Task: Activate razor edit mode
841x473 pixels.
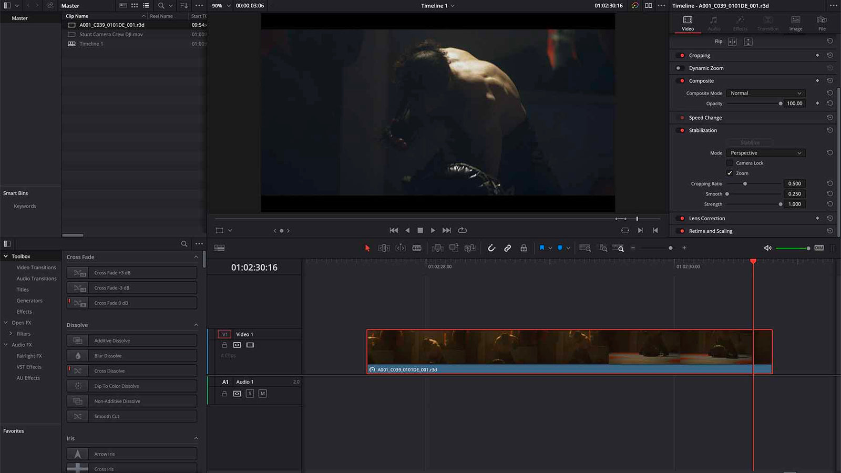Action: click(417, 248)
